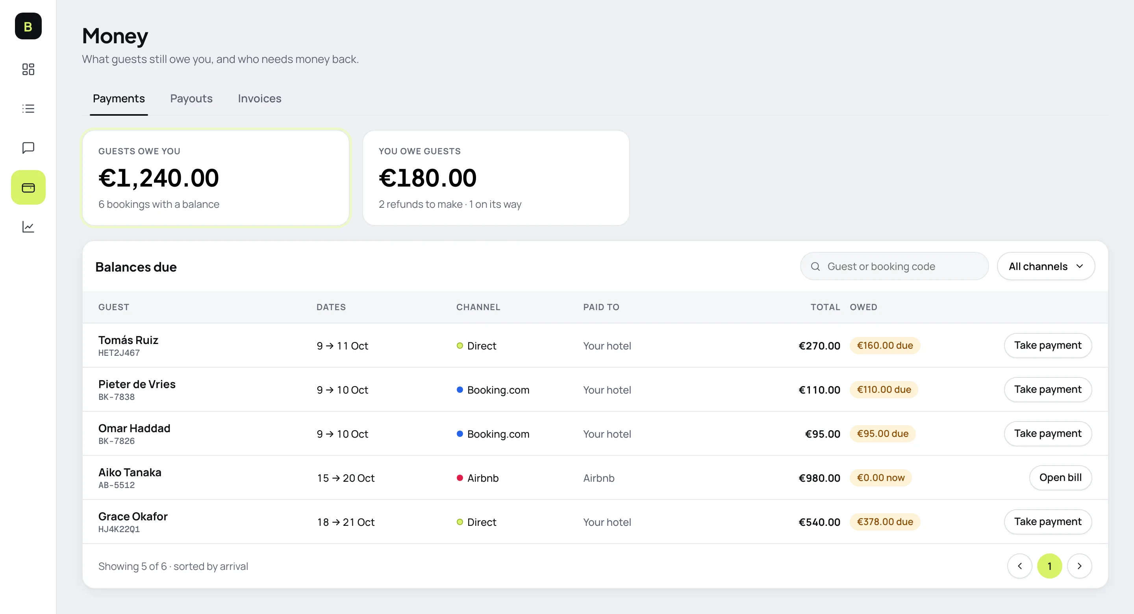Click the €95.00 due badge

pyautogui.click(x=883, y=434)
